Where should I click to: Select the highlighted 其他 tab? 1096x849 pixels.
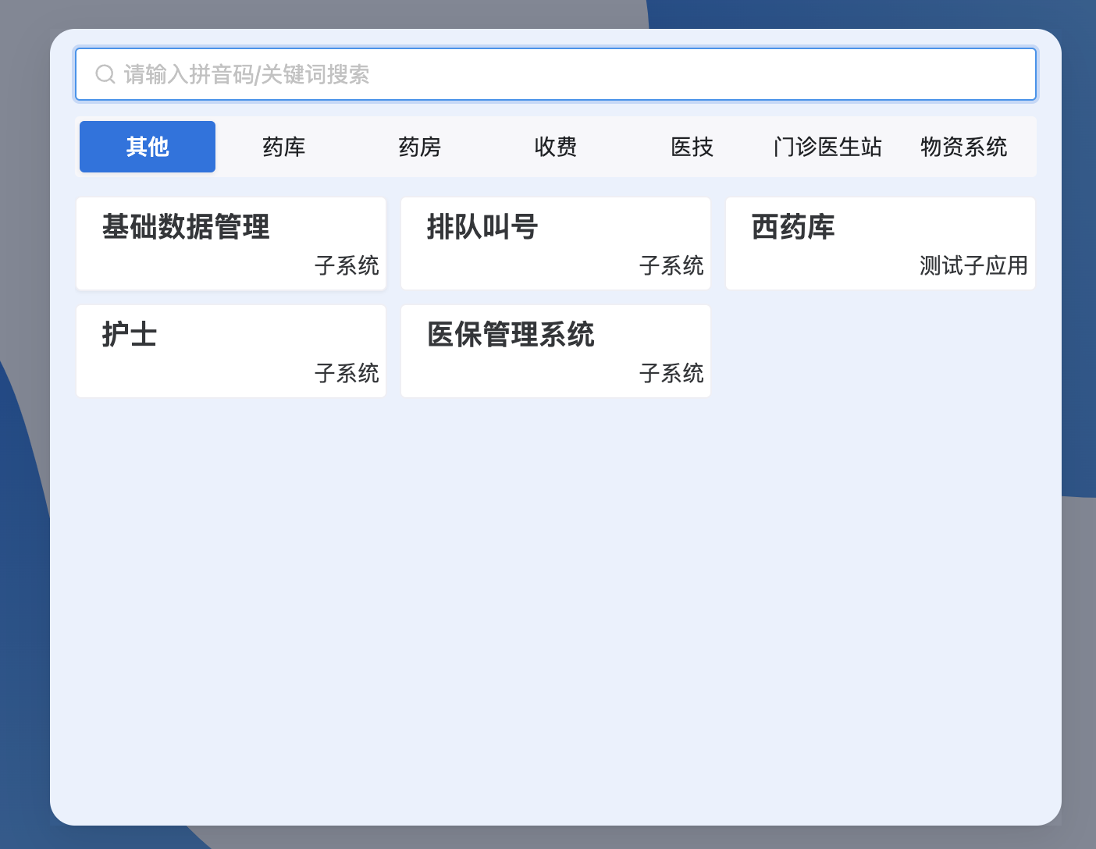coord(147,147)
